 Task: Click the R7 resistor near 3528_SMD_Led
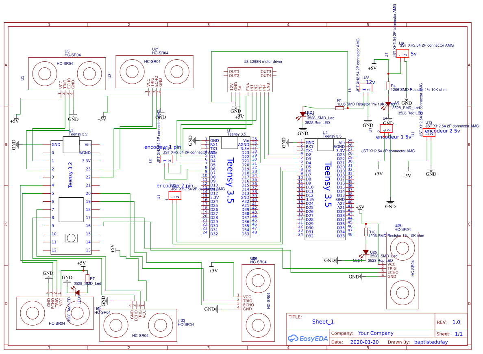(x=87, y=278)
